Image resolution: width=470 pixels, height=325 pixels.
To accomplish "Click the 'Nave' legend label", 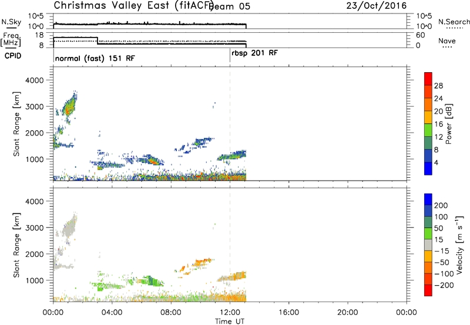I will pyautogui.click(x=447, y=41).
